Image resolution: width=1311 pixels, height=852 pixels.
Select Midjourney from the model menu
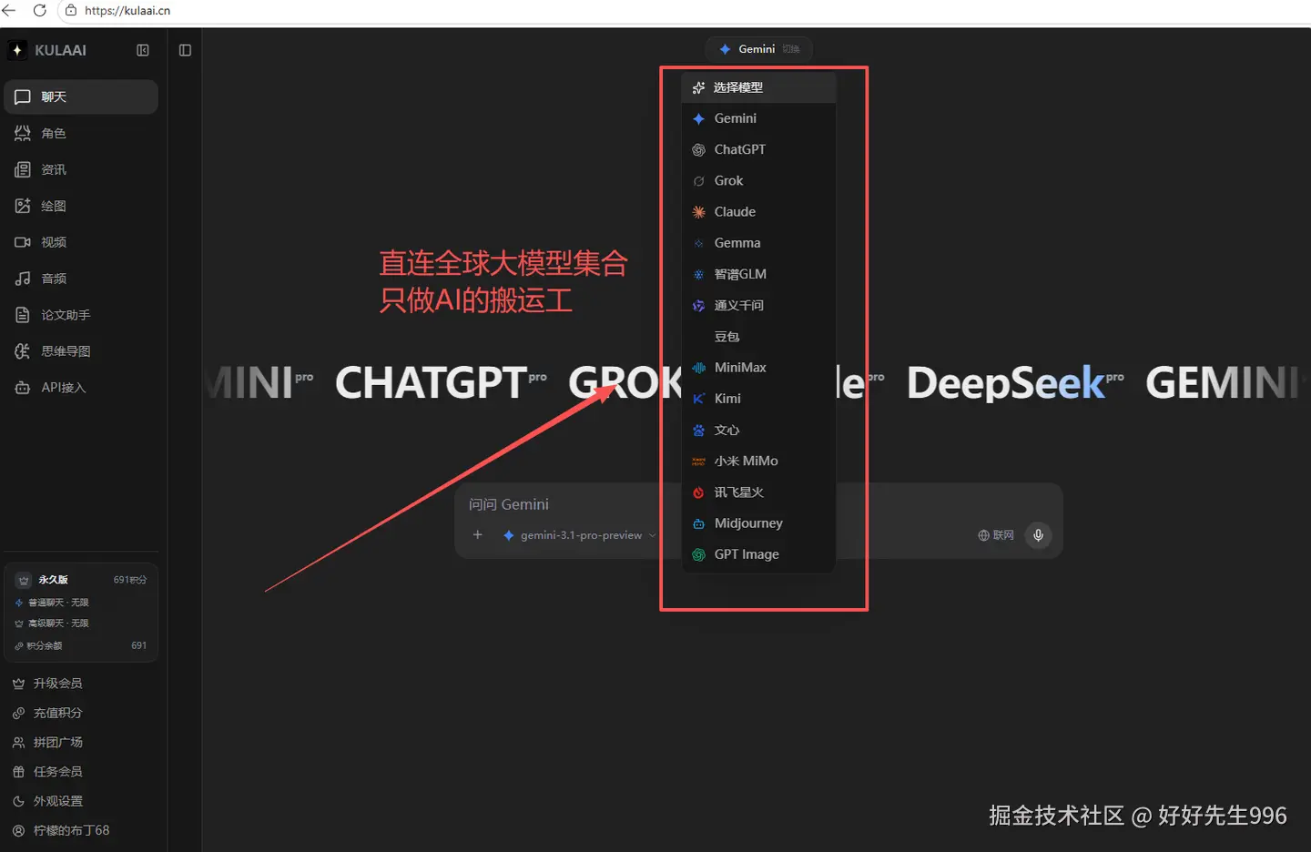click(748, 522)
